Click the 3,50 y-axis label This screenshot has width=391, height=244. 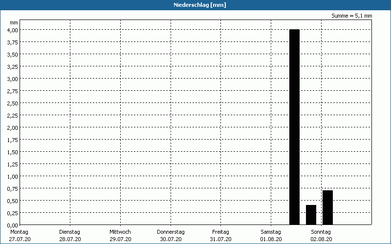13,55
